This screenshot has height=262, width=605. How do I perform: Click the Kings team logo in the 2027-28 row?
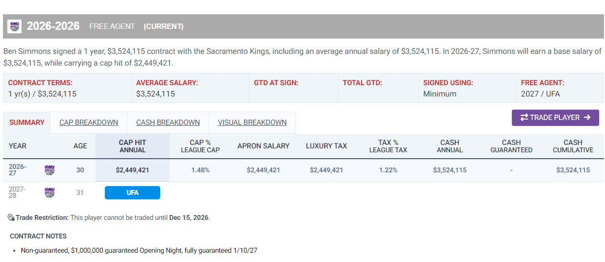click(x=49, y=192)
